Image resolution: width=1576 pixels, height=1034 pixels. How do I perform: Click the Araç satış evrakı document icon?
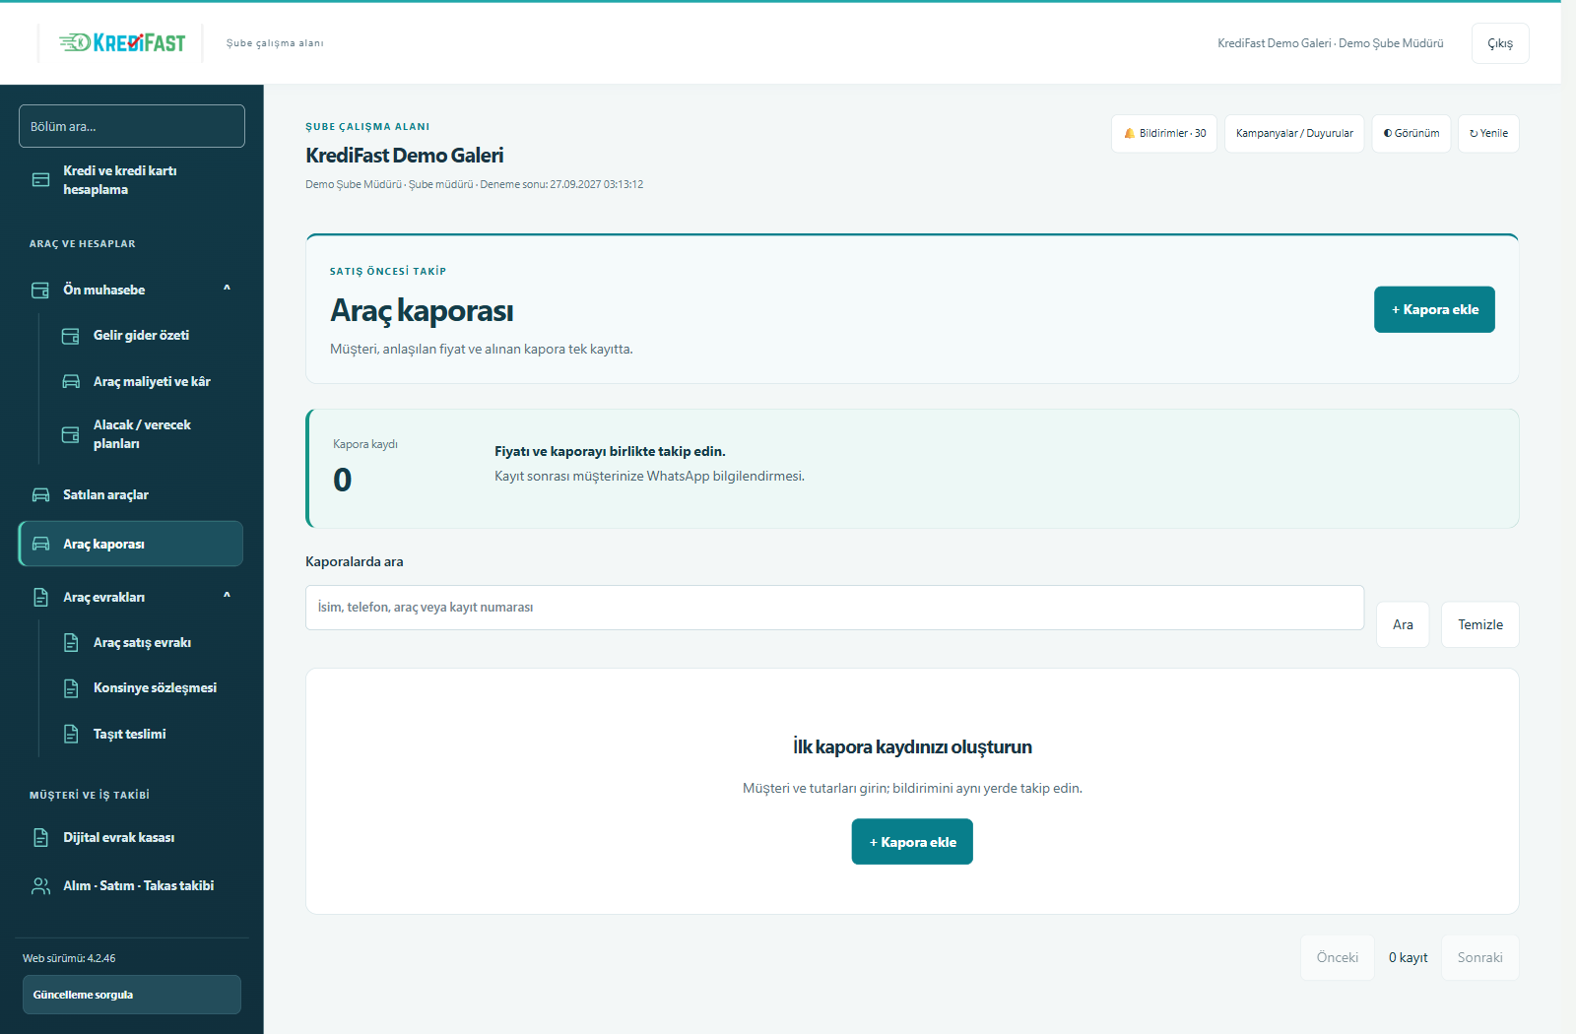pyautogui.click(x=71, y=642)
